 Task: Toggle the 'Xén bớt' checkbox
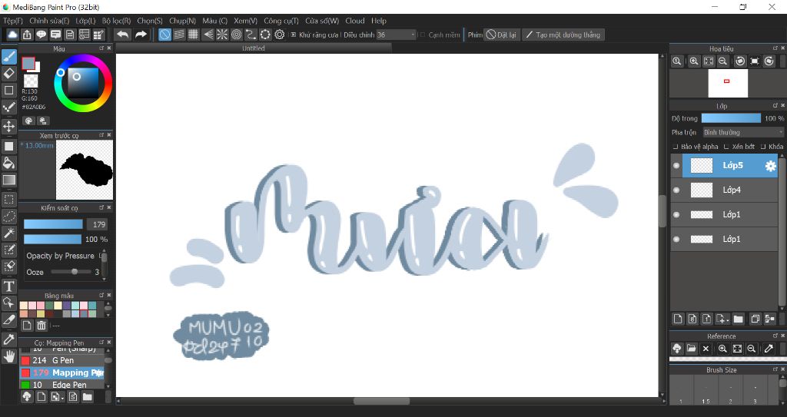tap(726, 147)
